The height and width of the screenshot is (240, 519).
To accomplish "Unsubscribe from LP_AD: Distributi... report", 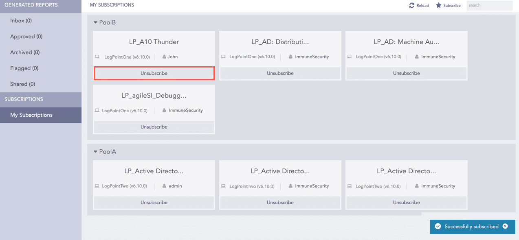I will (280, 73).
